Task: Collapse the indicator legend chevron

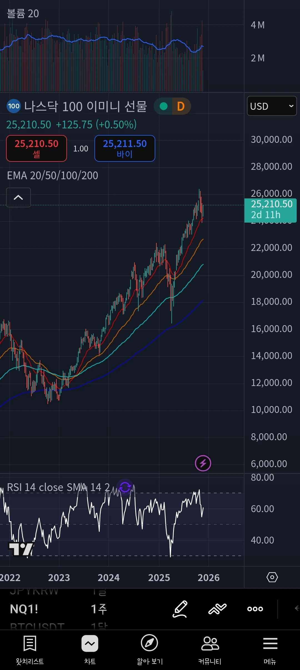Action: (x=18, y=197)
